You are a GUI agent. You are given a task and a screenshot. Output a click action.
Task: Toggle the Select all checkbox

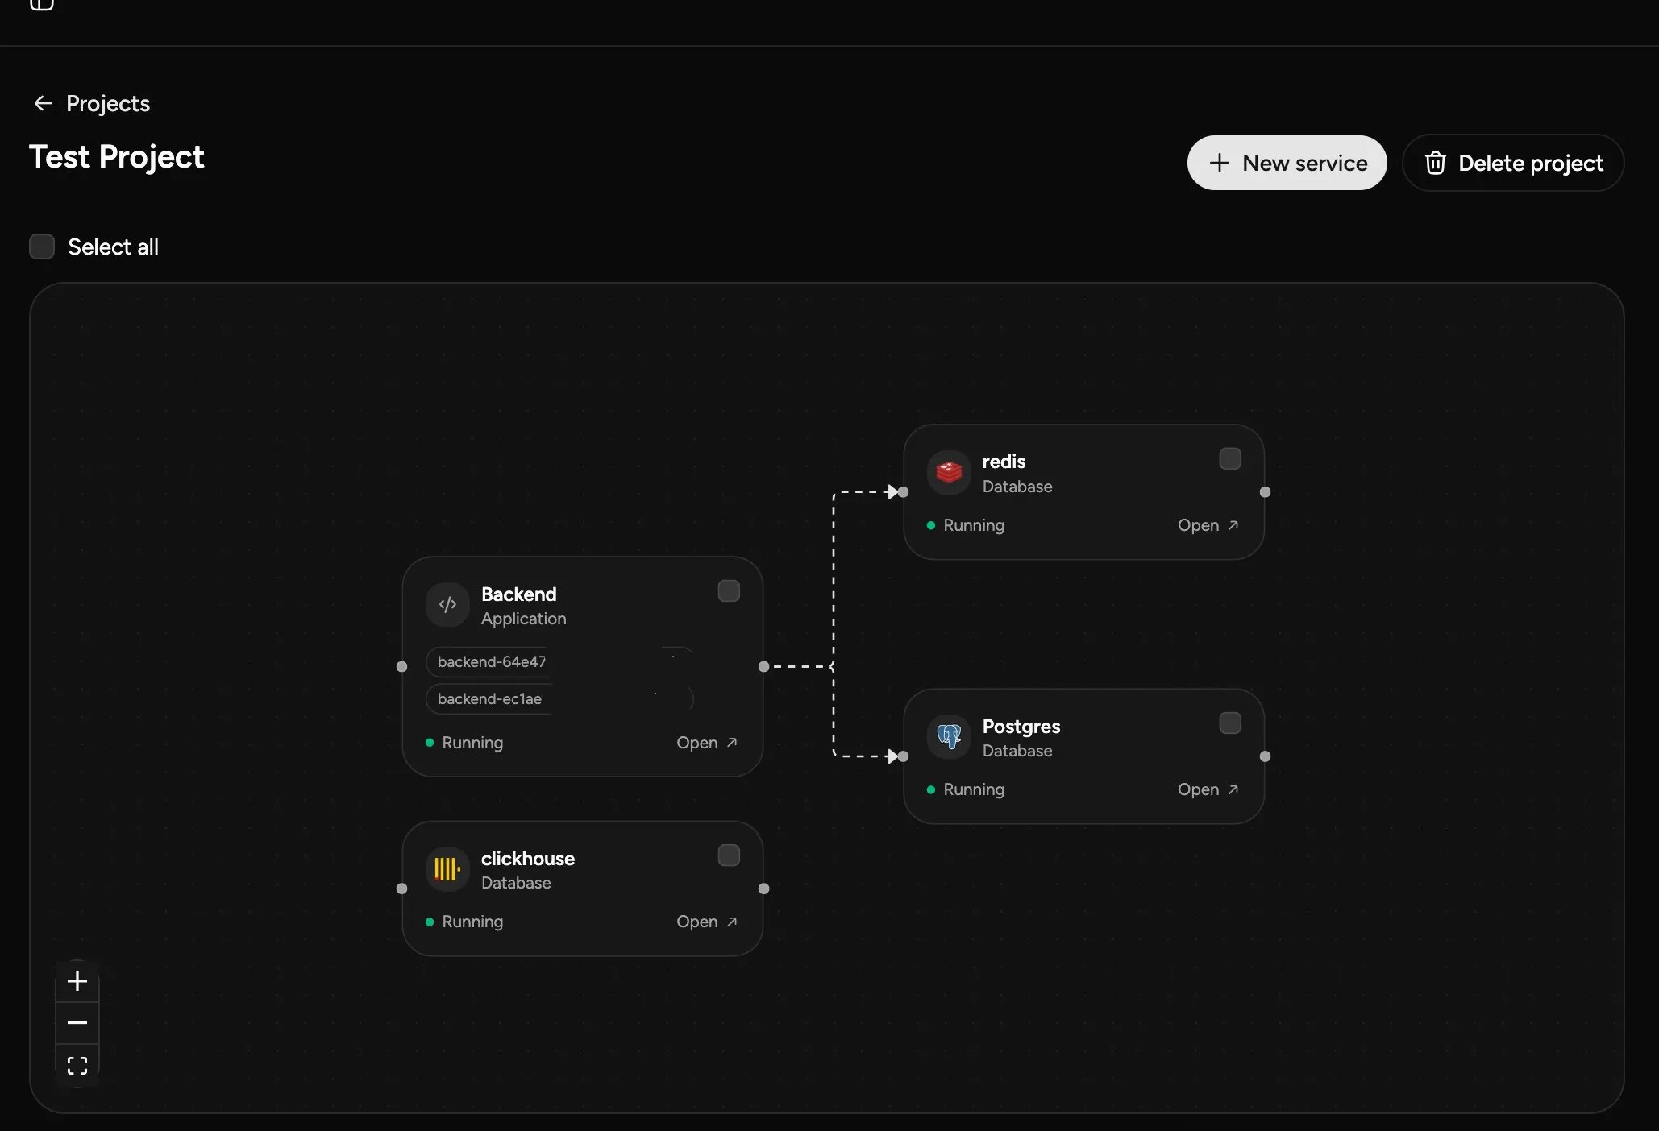tap(42, 246)
